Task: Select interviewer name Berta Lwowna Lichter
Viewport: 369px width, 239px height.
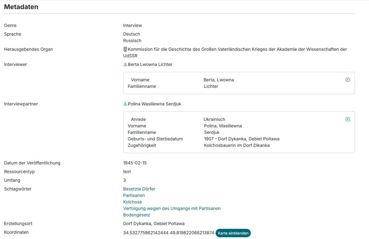Action: [150, 65]
